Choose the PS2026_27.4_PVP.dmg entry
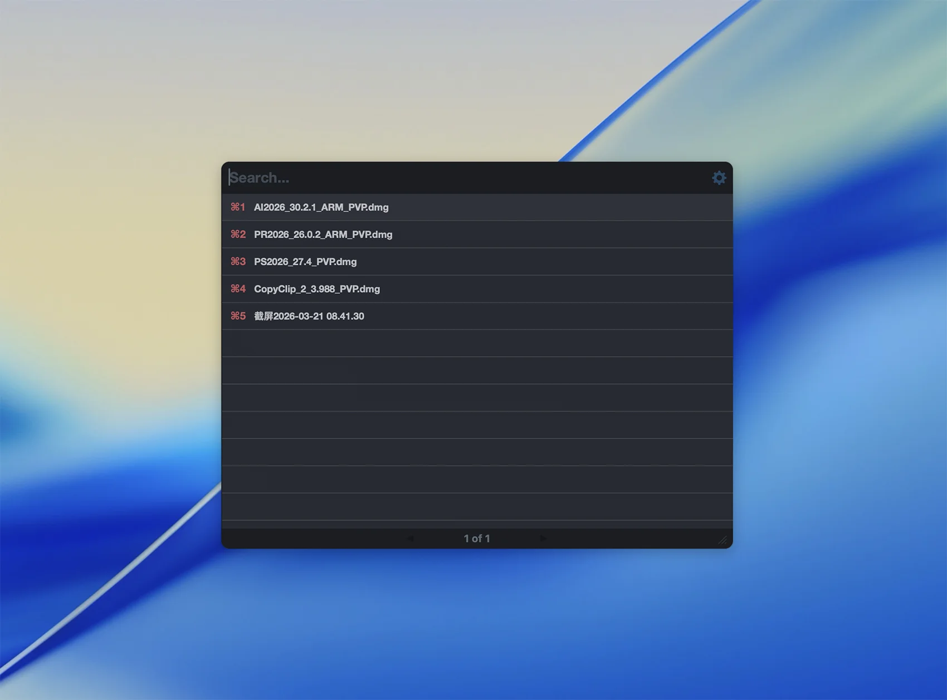The height and width of the screenshot is (700, 947). coord(305,262)
